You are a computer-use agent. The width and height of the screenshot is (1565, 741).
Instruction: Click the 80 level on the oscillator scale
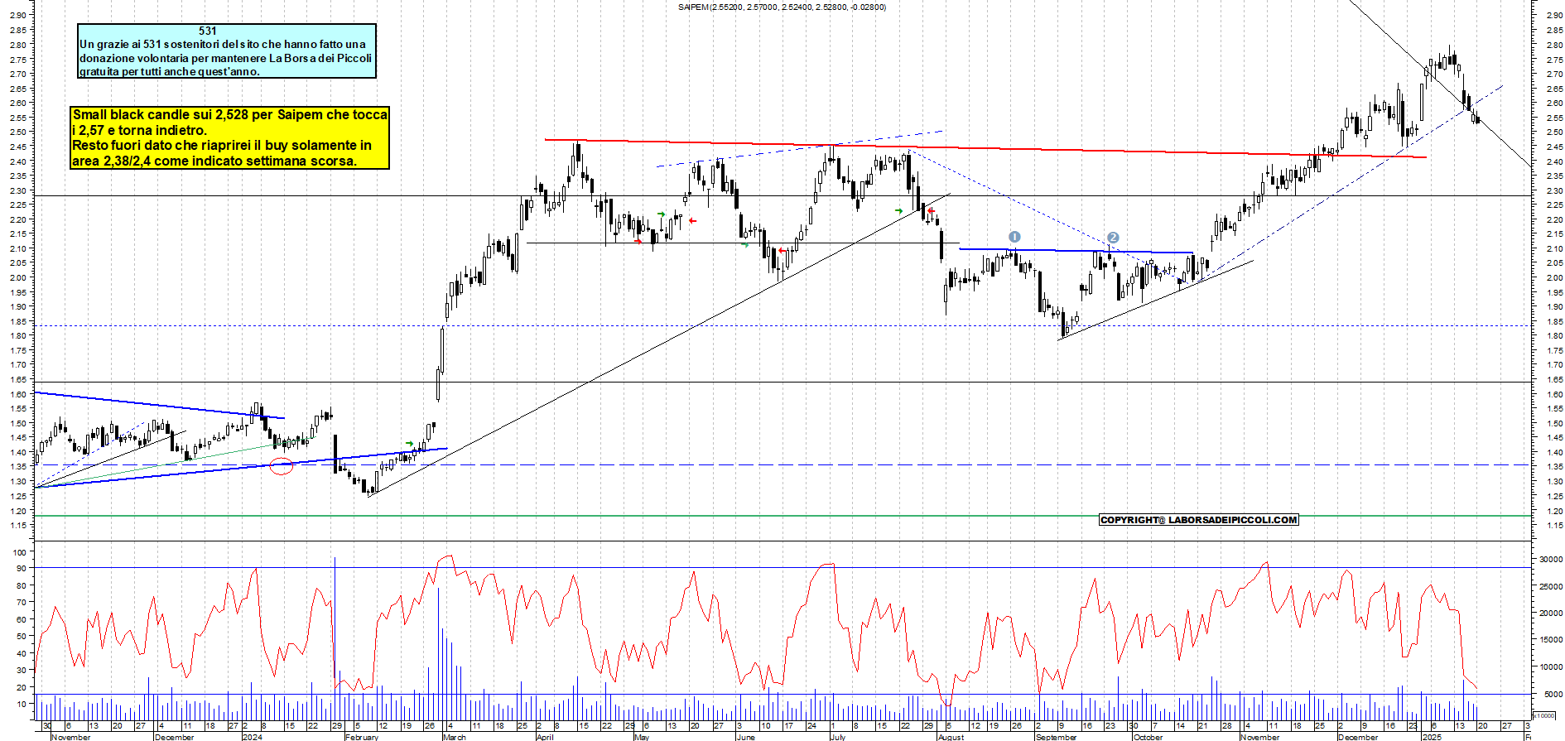pyautogui.click(x=22, y=586)
